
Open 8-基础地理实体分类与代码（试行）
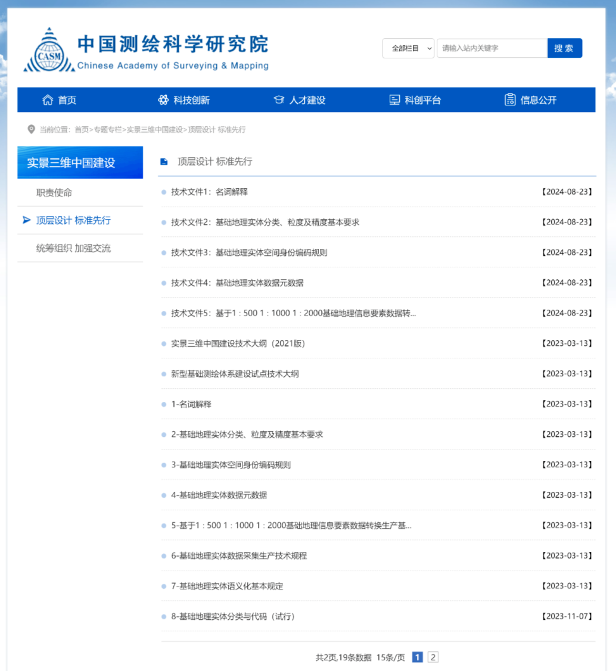[x=233, y=617]
